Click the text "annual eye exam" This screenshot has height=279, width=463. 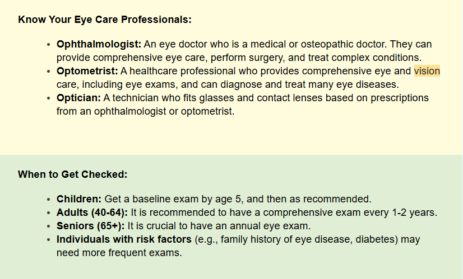click(276, 226)
